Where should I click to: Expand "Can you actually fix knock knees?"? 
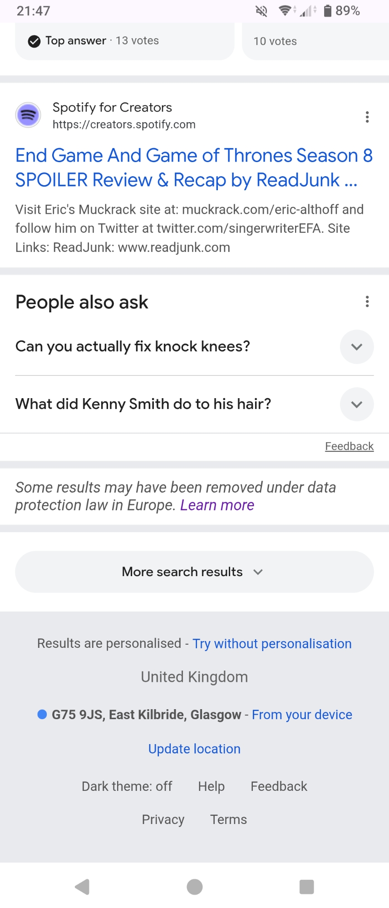(357, 347)
